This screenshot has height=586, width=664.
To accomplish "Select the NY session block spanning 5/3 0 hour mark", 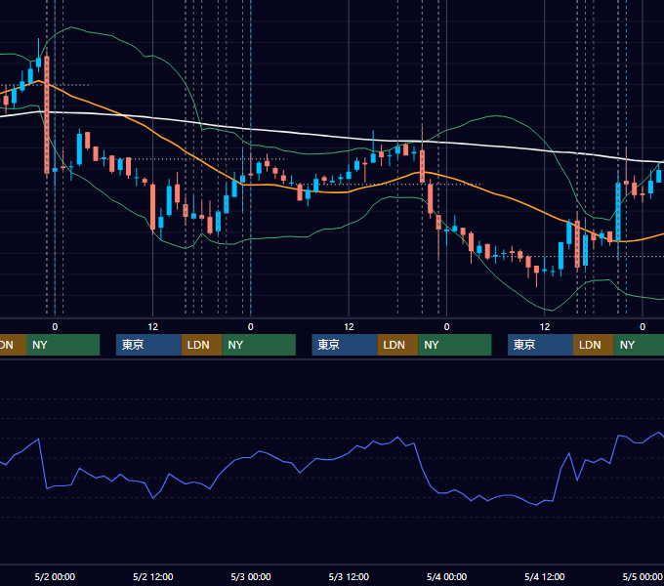I will pos(259,345).
